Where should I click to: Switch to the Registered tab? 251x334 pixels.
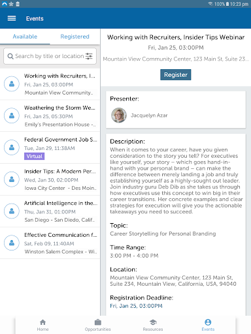[x=75, y=37]
